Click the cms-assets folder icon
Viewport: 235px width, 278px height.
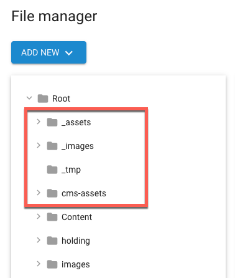pyautogui.click(x=52, y=193)
